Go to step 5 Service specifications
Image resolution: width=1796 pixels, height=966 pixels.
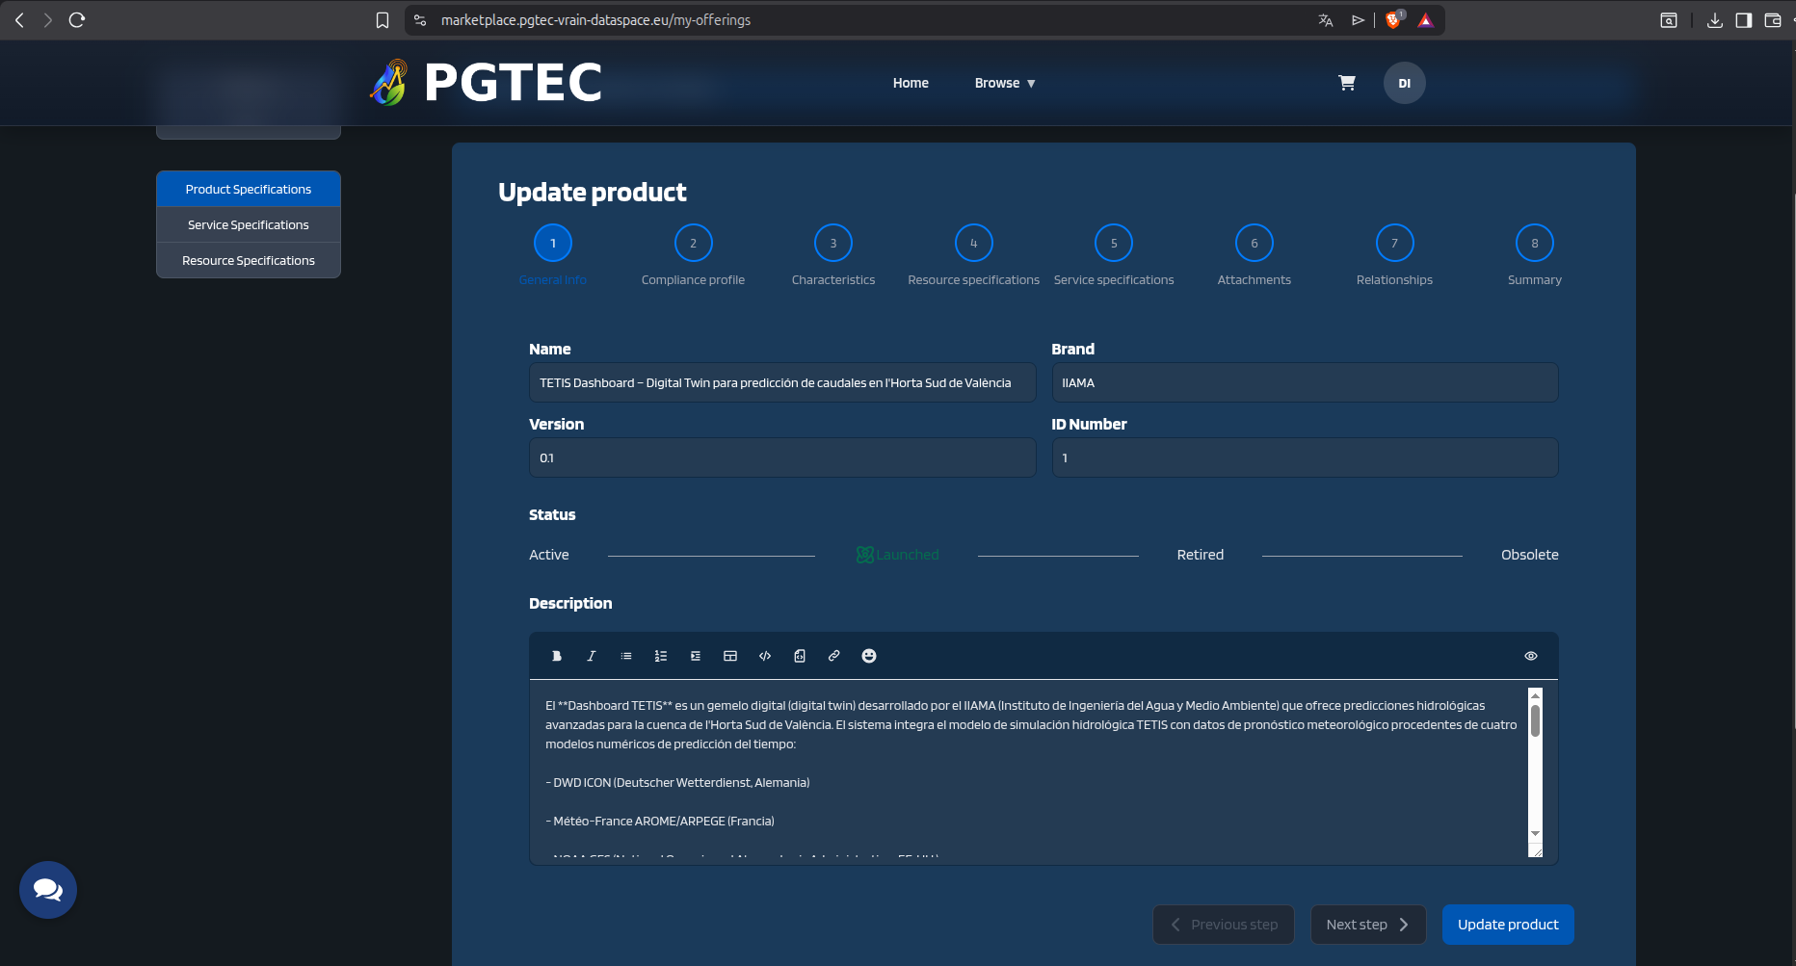[x=1114, y=243]
